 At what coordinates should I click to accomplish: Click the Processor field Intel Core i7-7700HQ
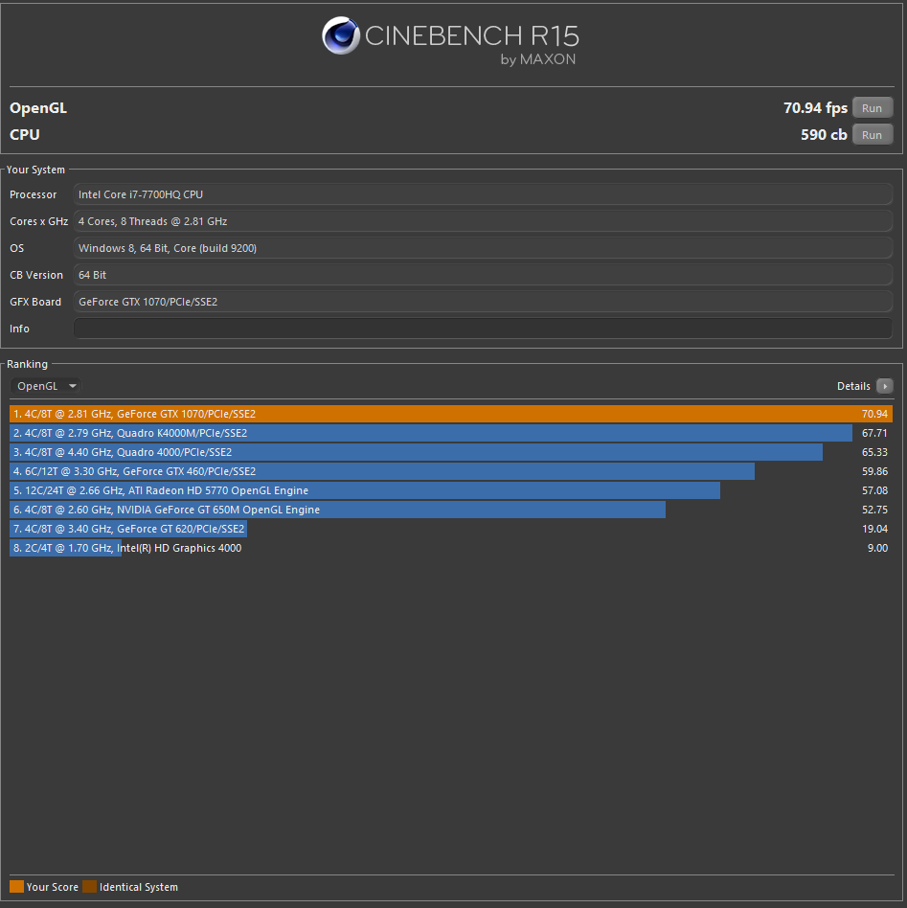click(483, 194)
